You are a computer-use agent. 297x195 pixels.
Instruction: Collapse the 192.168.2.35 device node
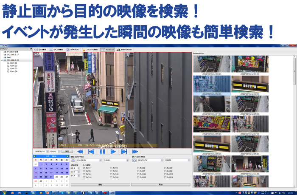(2, 60)
